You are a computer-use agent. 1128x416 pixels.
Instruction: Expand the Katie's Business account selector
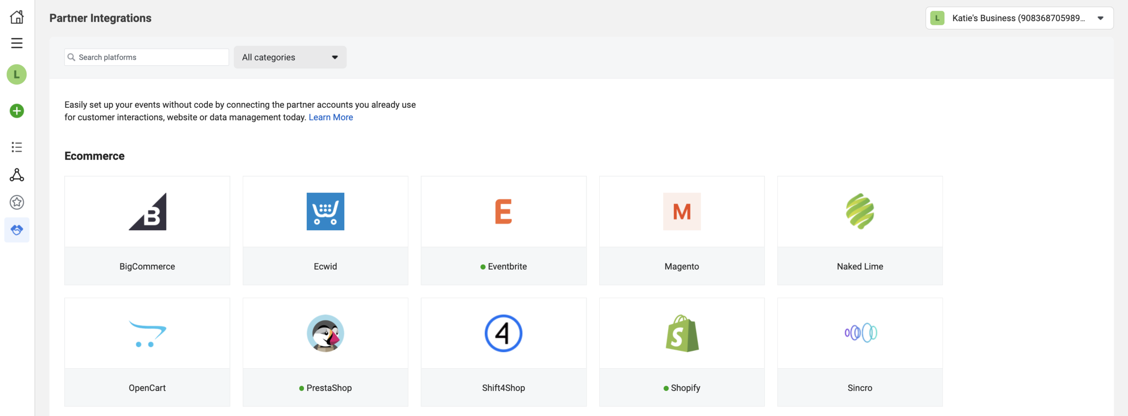[1019, 18]
